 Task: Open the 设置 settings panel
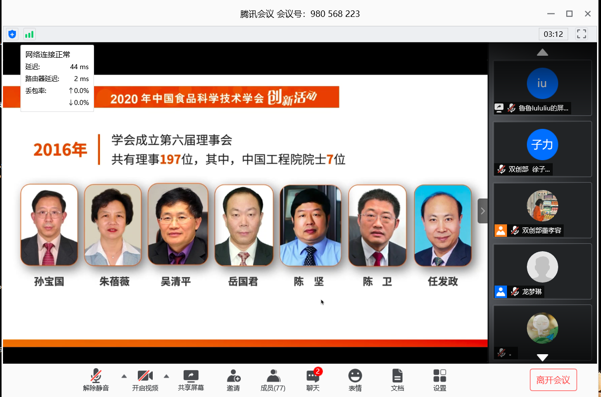point(439,380)
